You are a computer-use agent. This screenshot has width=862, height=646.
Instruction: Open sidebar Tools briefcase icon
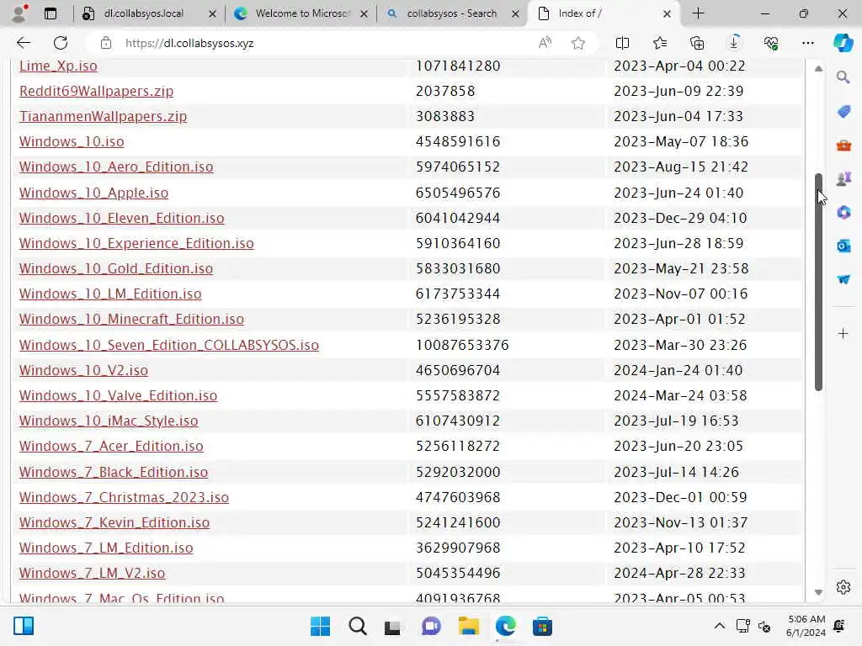coord(843,145)
